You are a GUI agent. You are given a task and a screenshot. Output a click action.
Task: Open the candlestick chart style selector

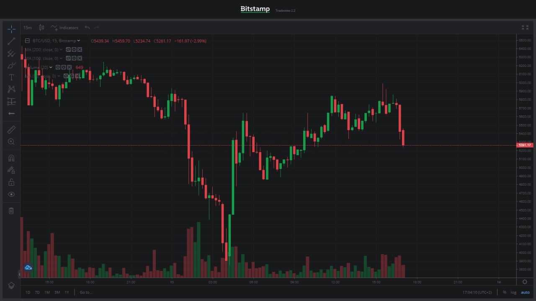coord(41,28)
